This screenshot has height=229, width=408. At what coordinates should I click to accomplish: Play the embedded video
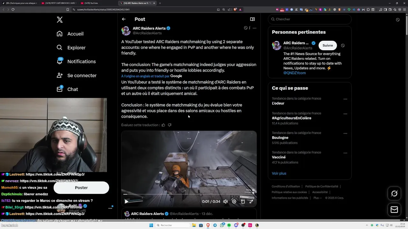pos(127,201)
